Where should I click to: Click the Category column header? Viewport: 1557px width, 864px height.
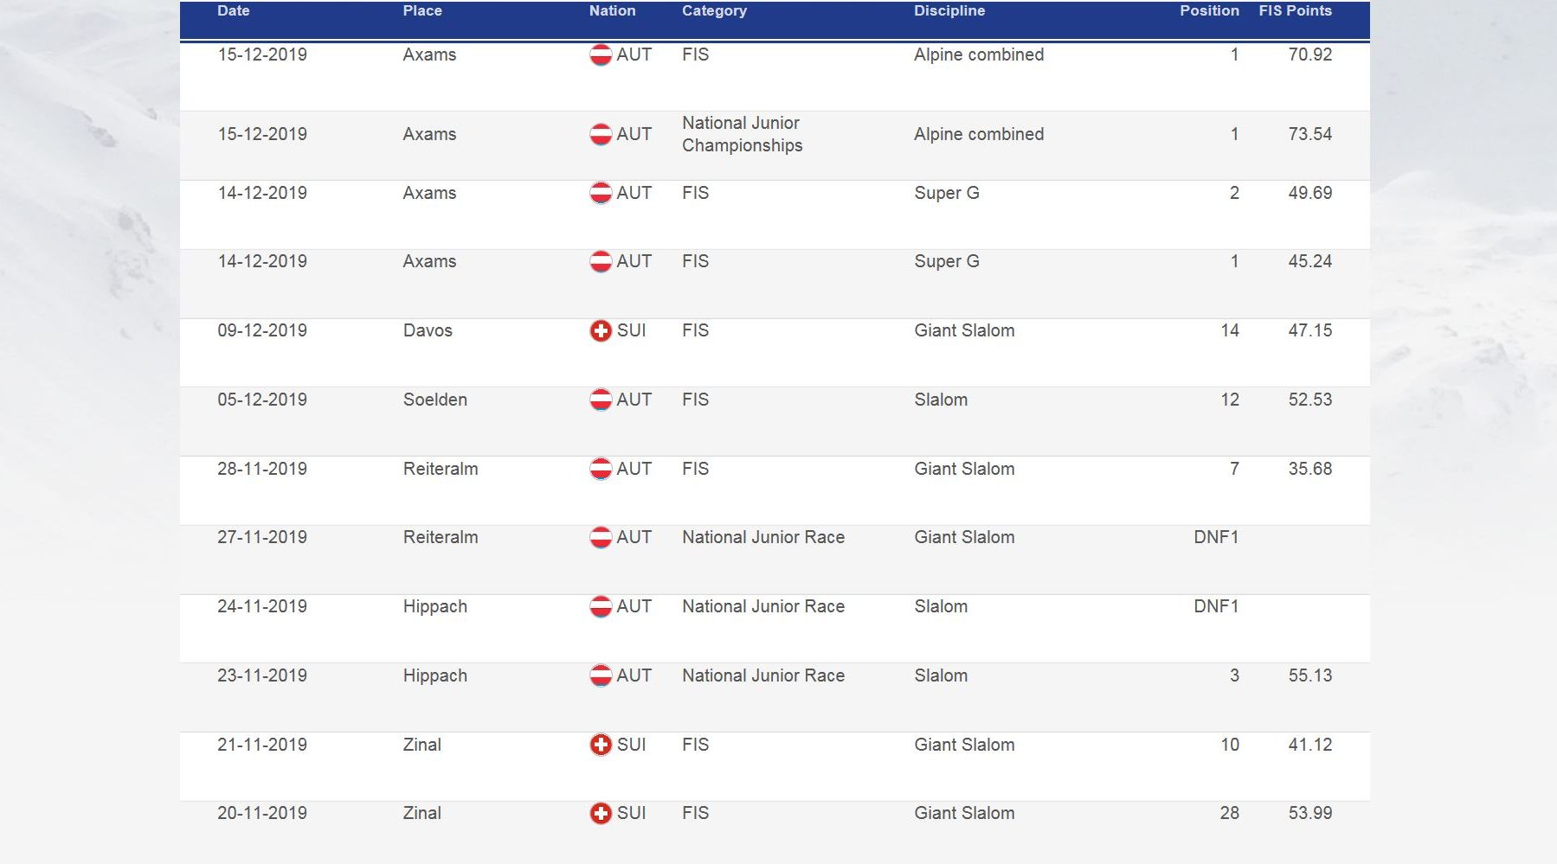[714, 10]
